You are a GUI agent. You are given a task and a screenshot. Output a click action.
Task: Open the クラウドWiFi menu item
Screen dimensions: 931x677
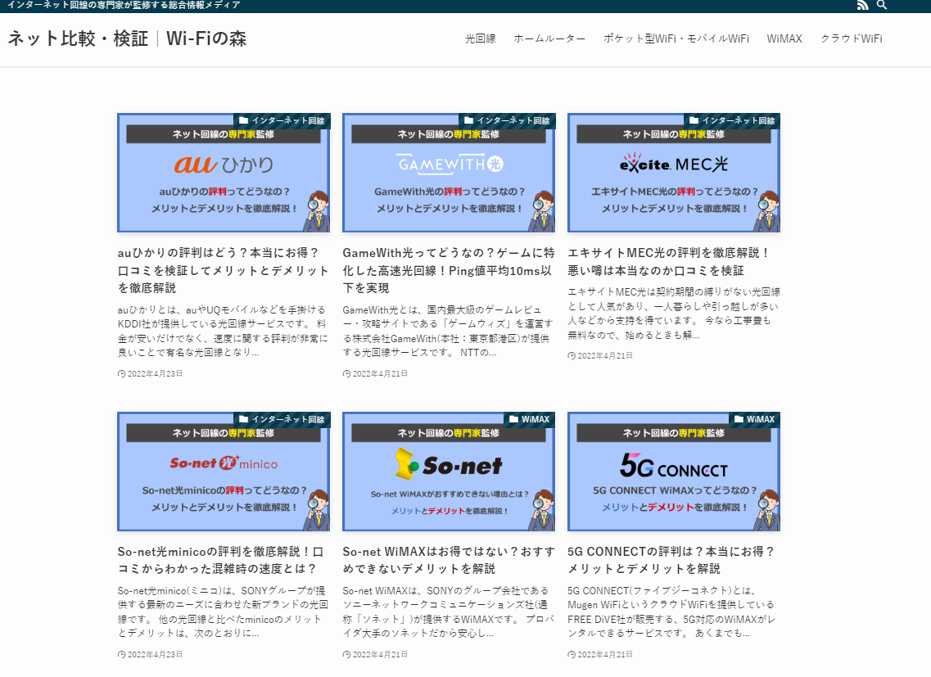click(851, 38)
